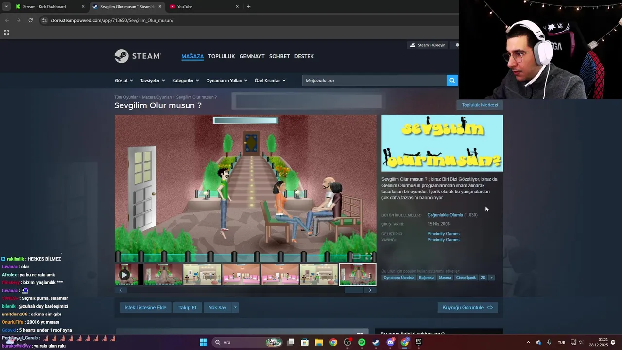The image size is (622, 350).
Task: Click the OneDrive cloud tray icon
Action: (x=538, y=342)
